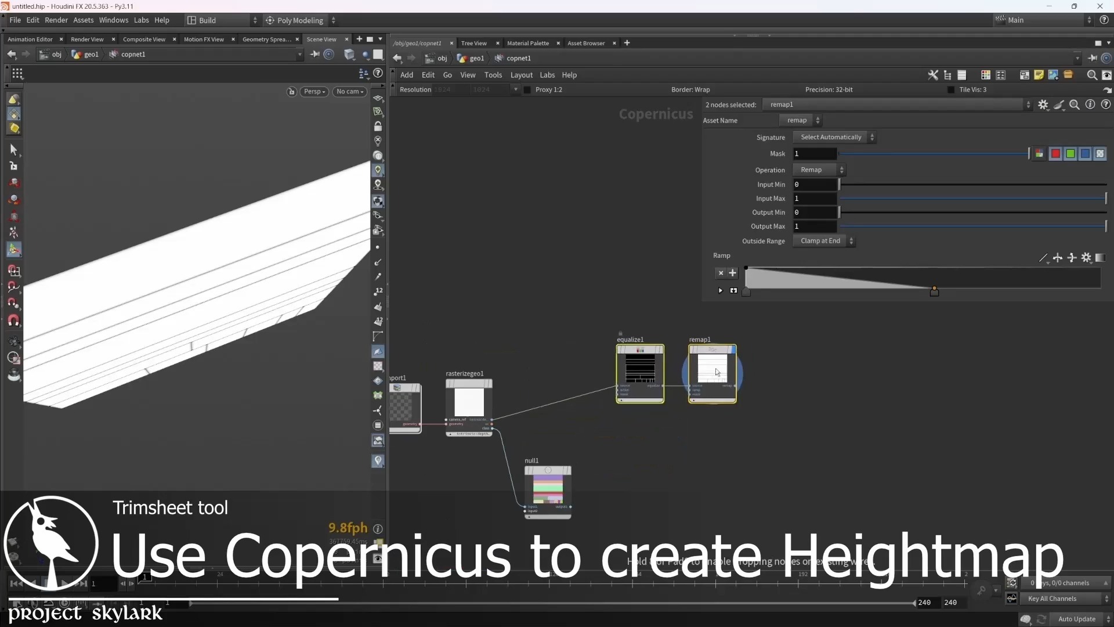The width and height of the screenshot is (1114, 627).
Task: Open the network editor Layout menu
Action: click(x=521, y=75)
